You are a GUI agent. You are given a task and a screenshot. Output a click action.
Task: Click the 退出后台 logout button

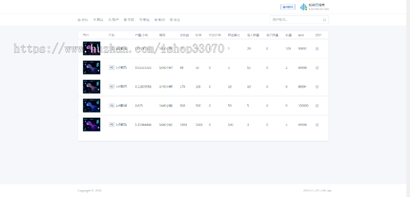pyautogui.click(x=288, y=7)
